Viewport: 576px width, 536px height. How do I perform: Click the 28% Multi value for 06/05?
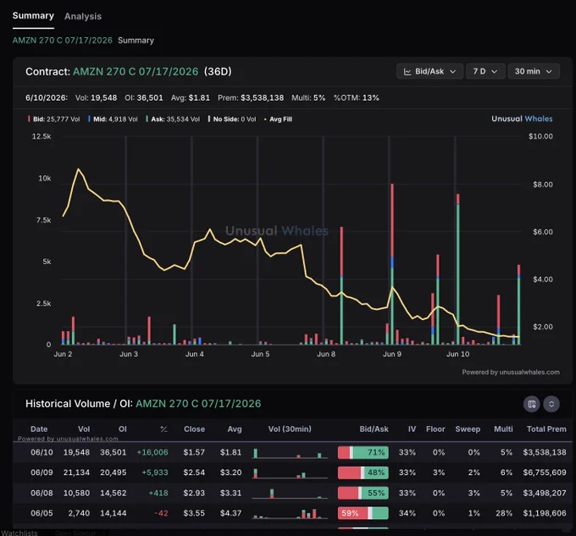click(504, 513)
